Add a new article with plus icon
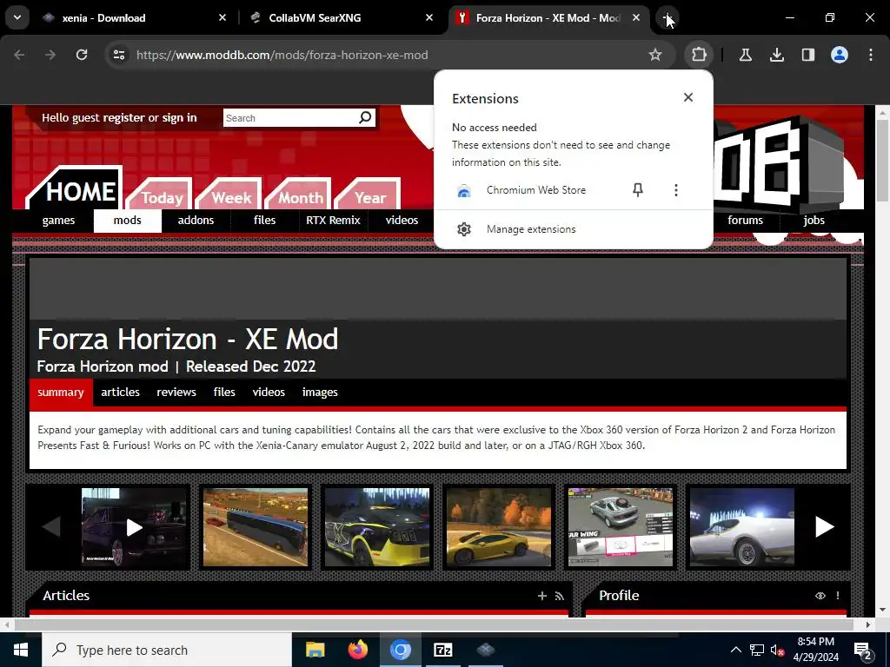Image resolution: width=890 pixels, height=667 pixels. 542,596
